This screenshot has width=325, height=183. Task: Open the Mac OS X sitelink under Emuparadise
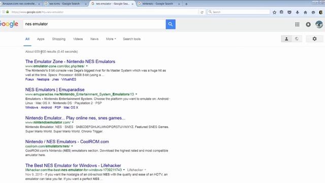click(x=71, y=107)
